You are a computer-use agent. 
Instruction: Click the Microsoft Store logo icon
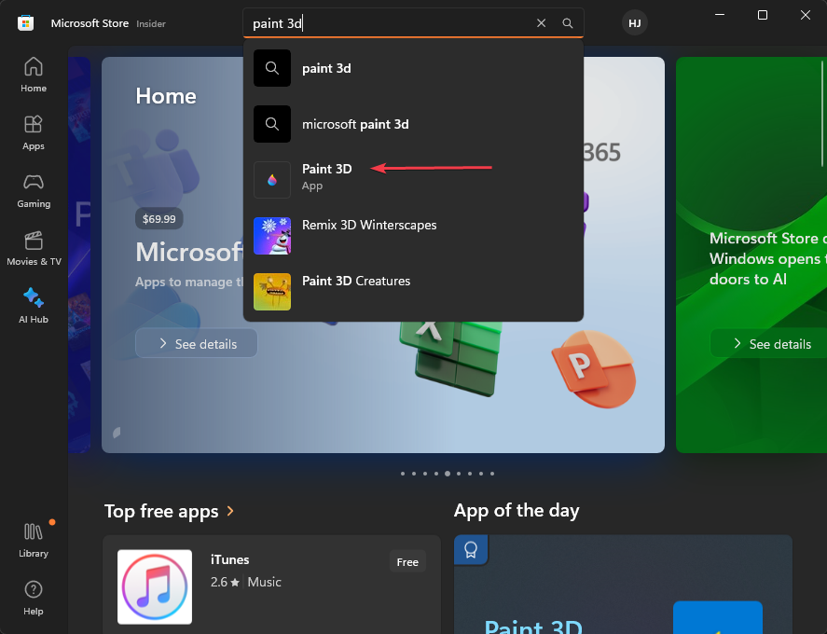tap(25, 23)
